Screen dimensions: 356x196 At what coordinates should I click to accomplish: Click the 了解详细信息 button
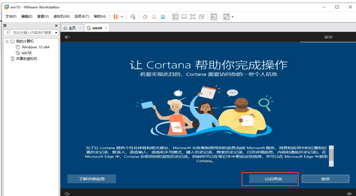[x=92, y=179]
